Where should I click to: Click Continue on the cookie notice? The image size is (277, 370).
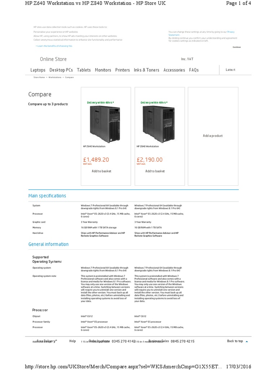click(237, 47)
